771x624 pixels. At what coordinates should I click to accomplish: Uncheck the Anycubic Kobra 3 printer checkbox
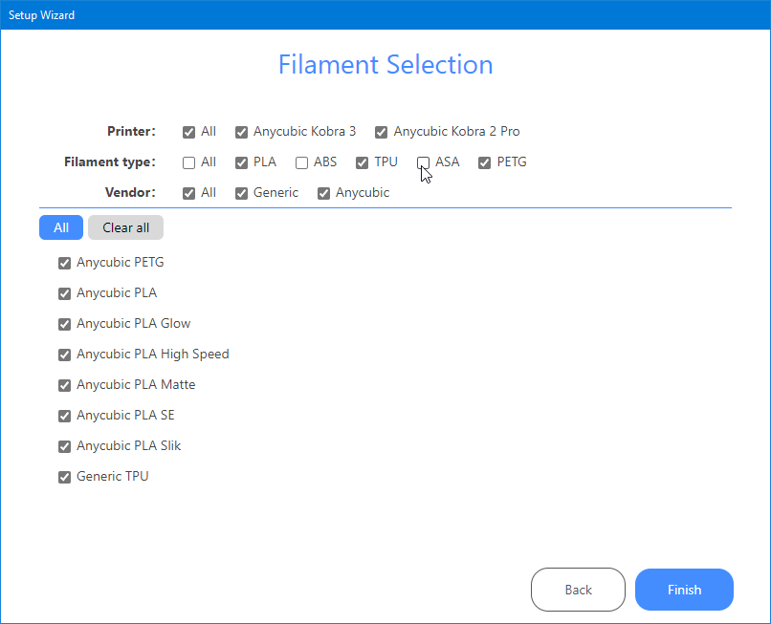242,132
